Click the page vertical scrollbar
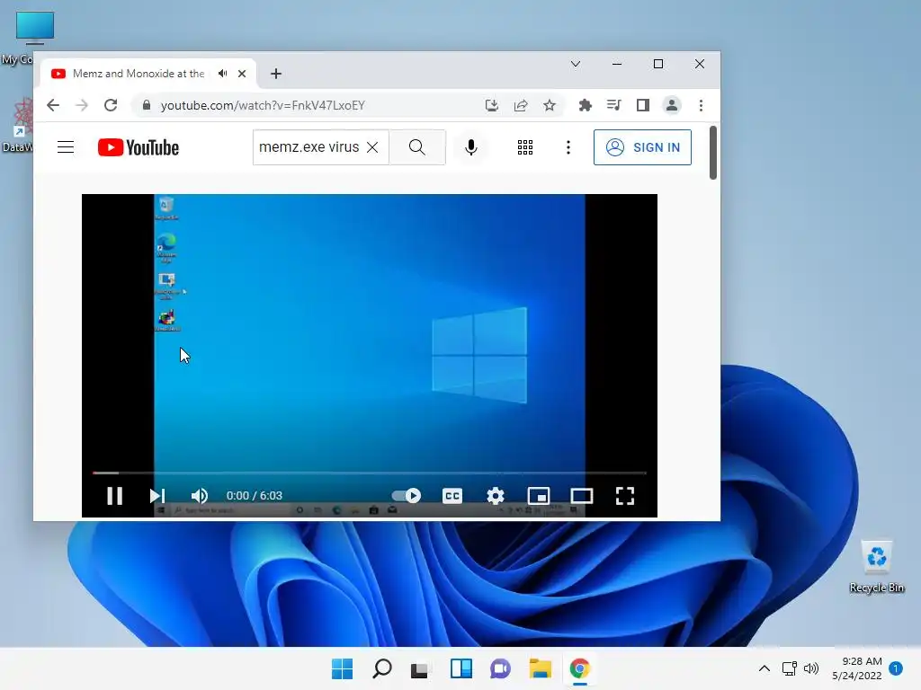921x690 pixels. 713,153
